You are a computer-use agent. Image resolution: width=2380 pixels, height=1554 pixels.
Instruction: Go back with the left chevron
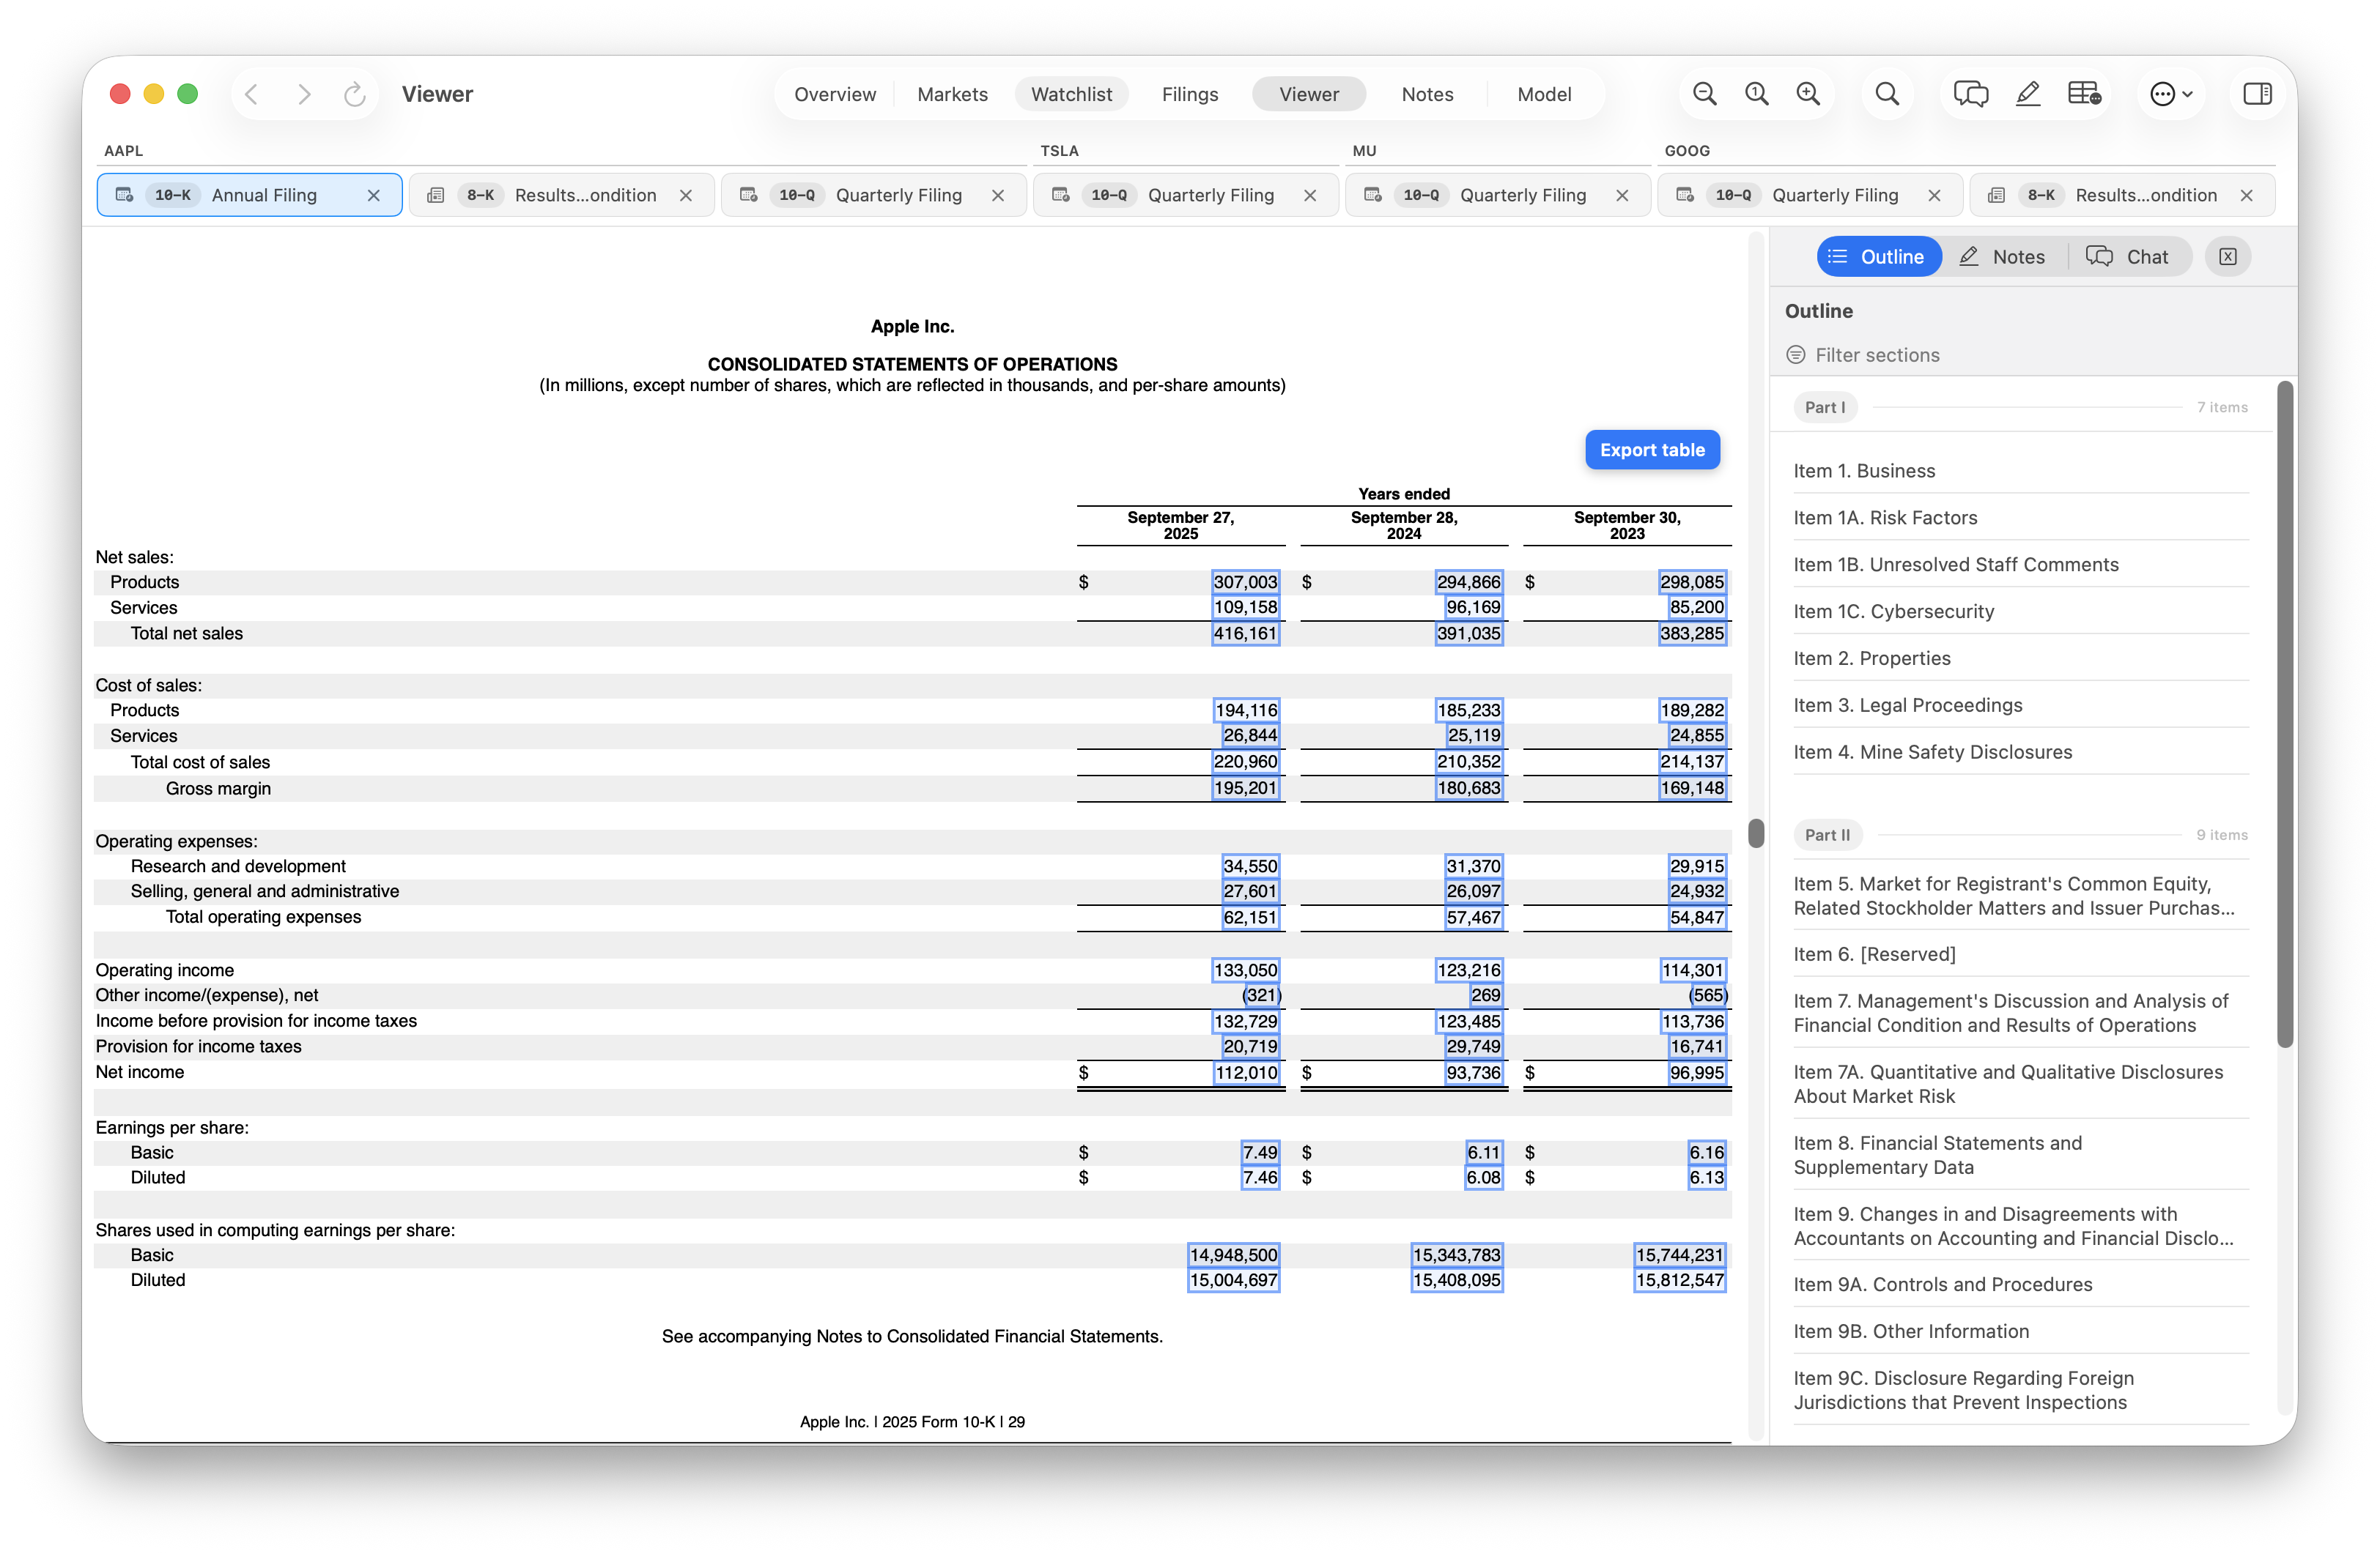(252, 94)
